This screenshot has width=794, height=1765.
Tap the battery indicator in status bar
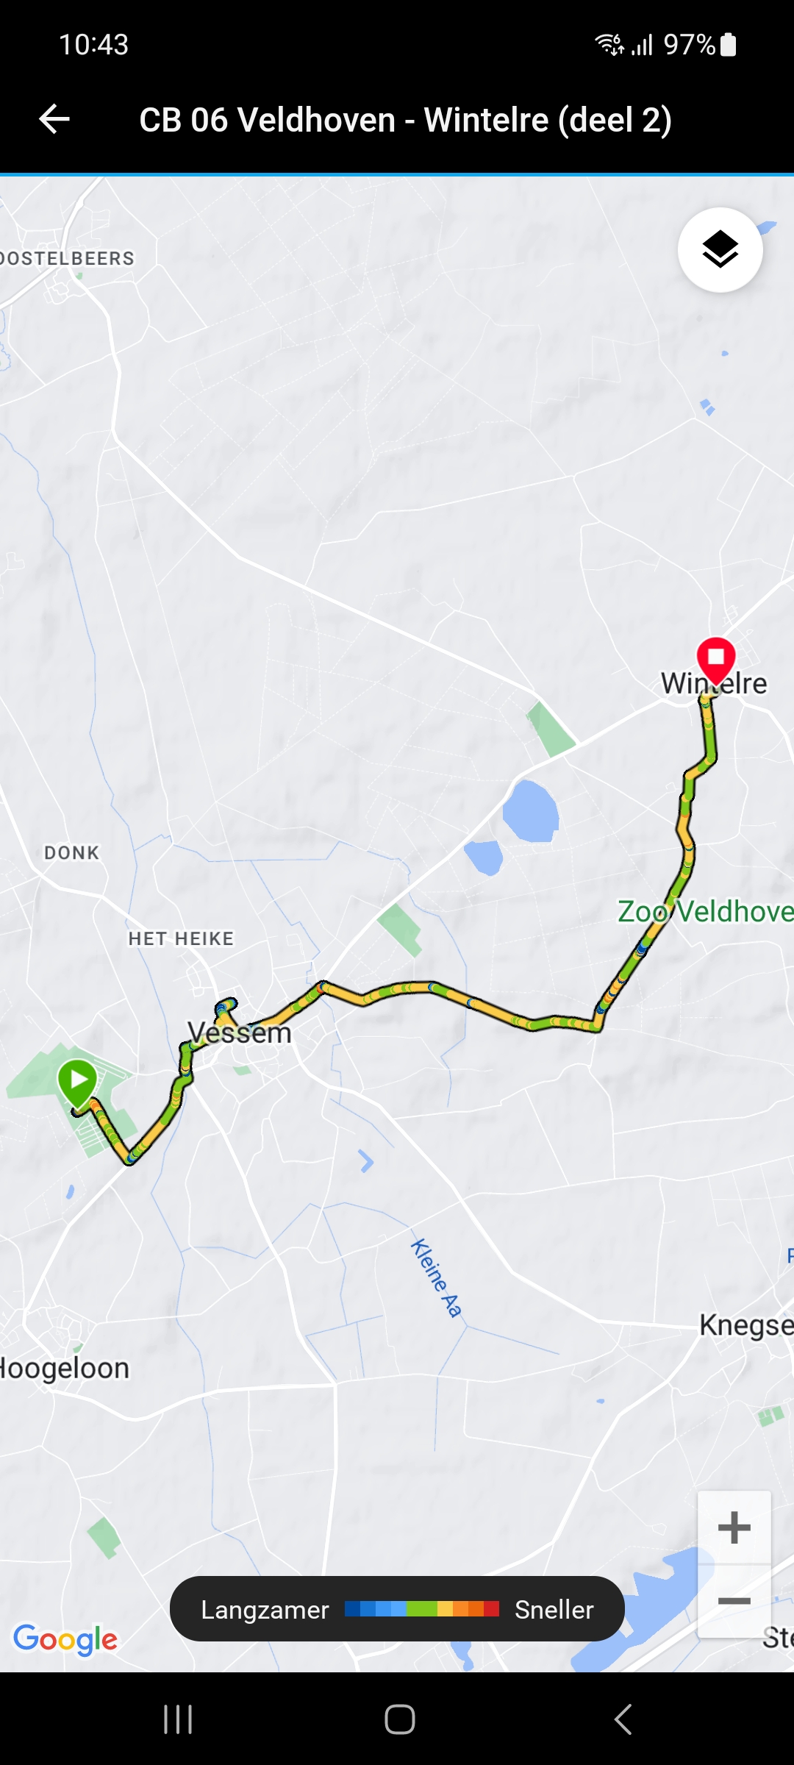coord(728,44)
